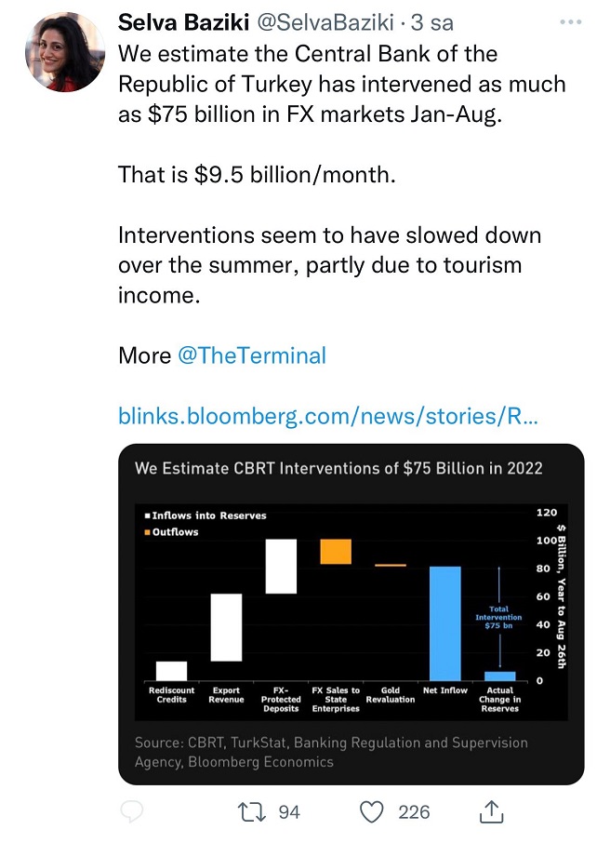Click the chart source caption text
The image size is (610, 843).
[330, 752]
